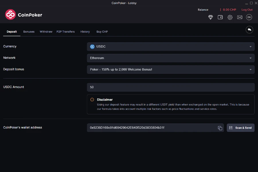The width and height of the screenshot is (258, 172).
Task: Click the Log Out link
Action: (247, 9)
